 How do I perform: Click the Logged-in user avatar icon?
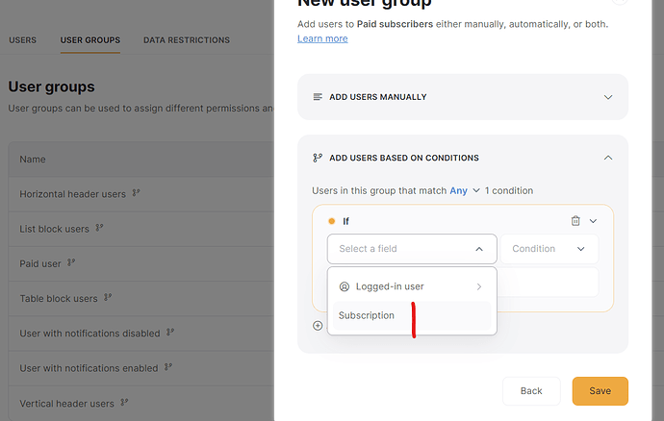[345, 286]
